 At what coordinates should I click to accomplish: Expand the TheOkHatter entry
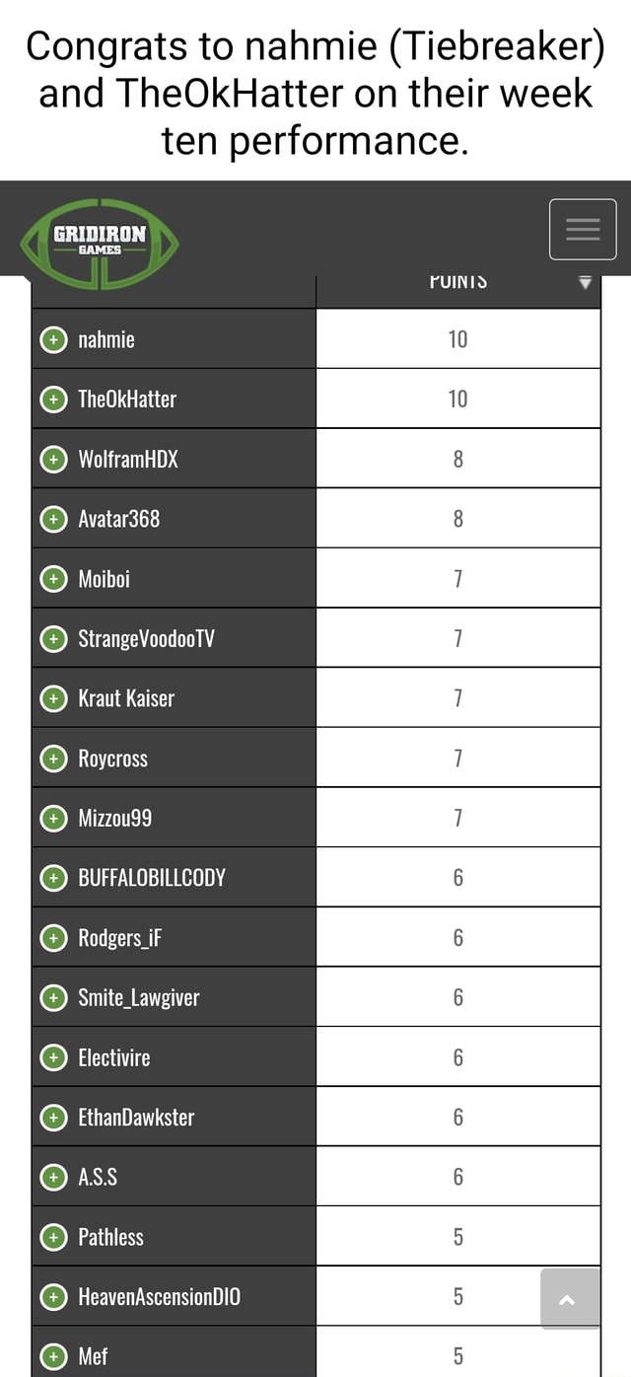click(x=53, y=399)
